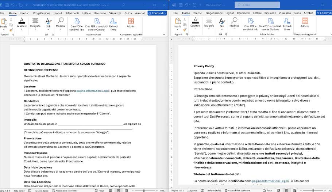The width and height of the screenshot is (332, 192).
Task: Open Inserisci tab in left window
Action: (x=24, y=13)
